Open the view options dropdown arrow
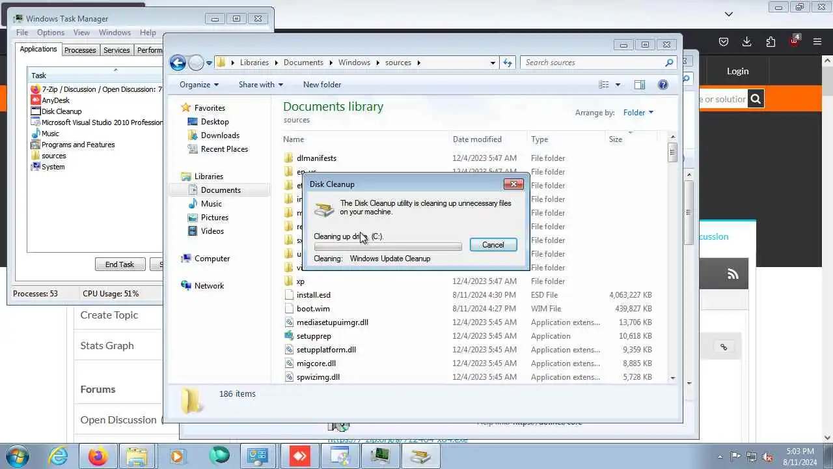Screen dimensions: 833x469 [618, 85]
